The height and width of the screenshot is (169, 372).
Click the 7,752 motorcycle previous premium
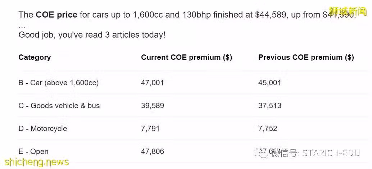click(268, 129)
